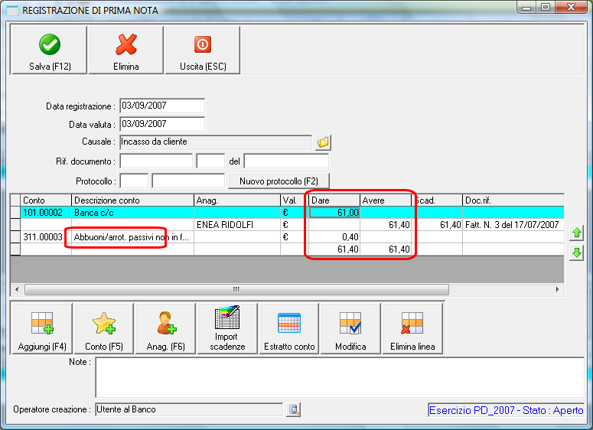Click the Conto column header
The height and width of the screenshot is (430, 593).
pyautogui.click(x=46, y=200)
